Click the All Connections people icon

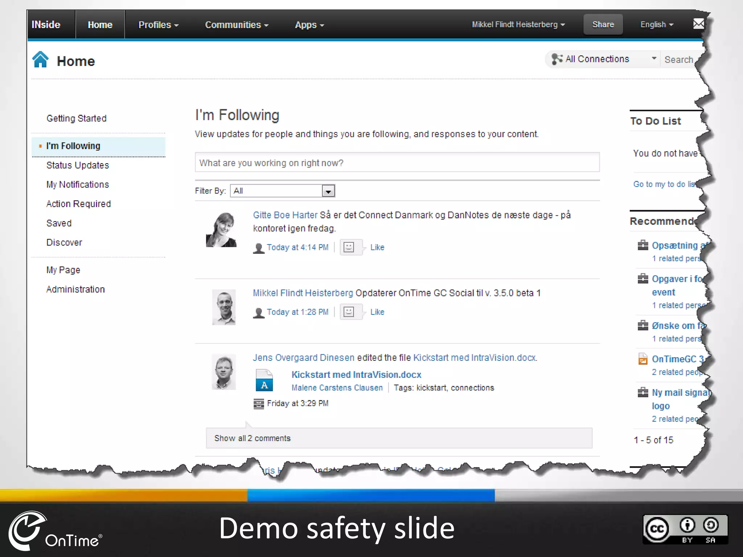(557, 59)
